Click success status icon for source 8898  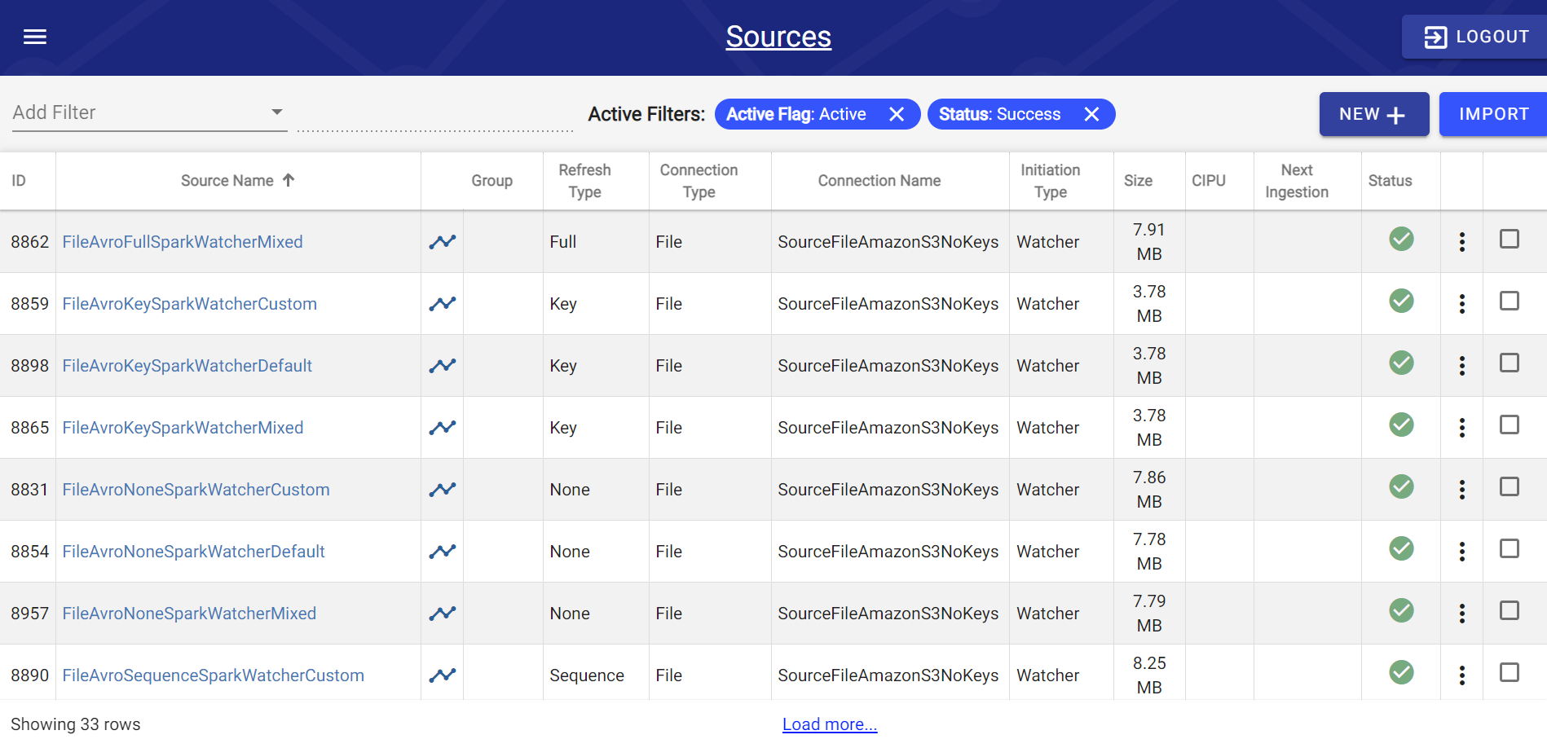(1401, 363)
